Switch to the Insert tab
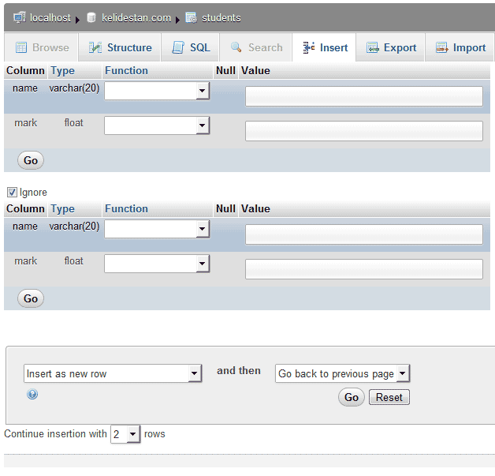Viewport: 495px width, 476px height. [x=324, y=47]
